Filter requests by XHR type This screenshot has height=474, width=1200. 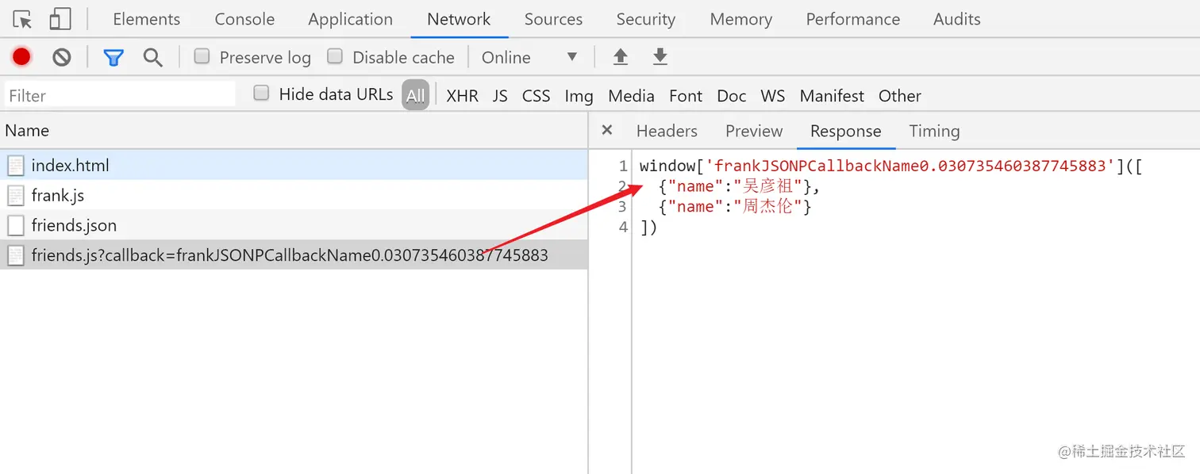tap(462, 95)
